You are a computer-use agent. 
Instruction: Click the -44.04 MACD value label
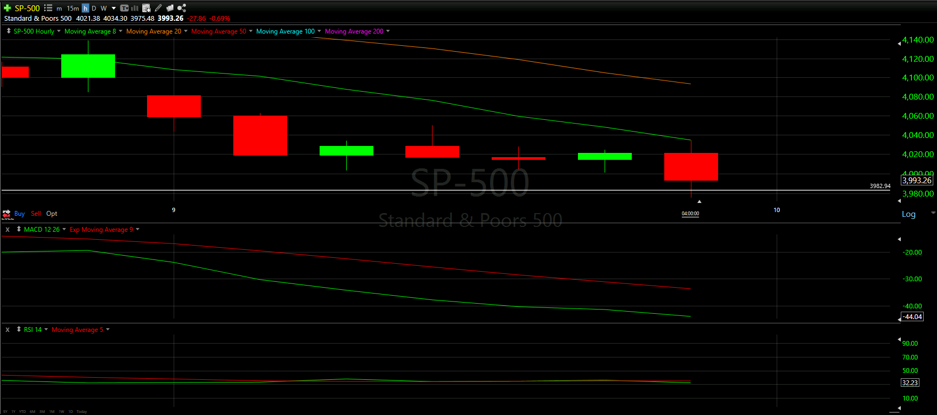click(x=912, y=316)
